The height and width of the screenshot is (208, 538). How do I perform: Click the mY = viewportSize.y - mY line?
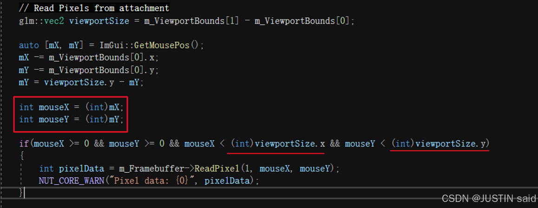point(81,82)
